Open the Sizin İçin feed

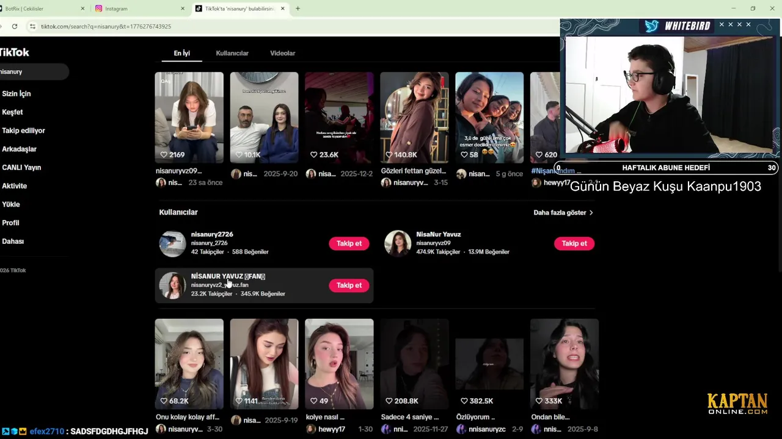tap(16, 94)
